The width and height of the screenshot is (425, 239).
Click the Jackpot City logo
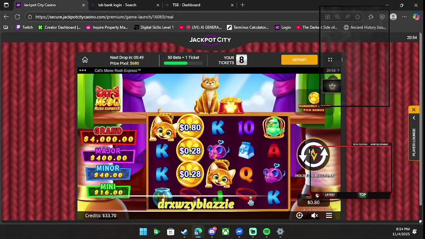(x=210, y=40)
